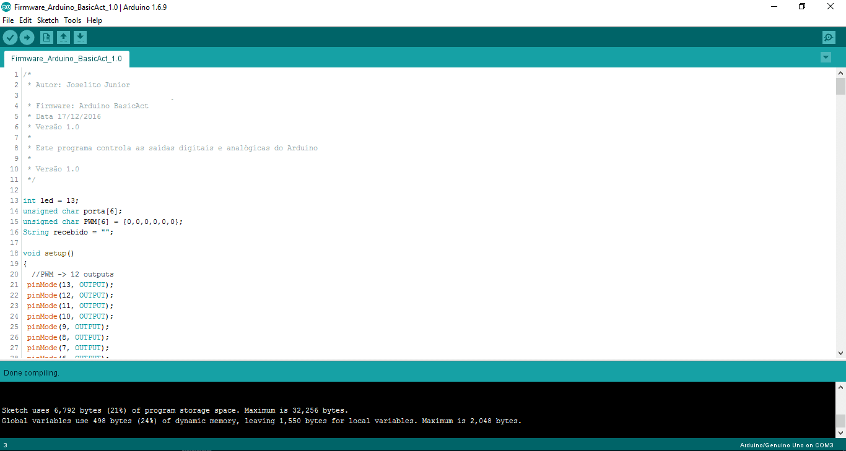
Task: Select the Firmware_Arduino_BasicAct_1.0 tab
Action: pyautogui.click(x=66, y=59)
